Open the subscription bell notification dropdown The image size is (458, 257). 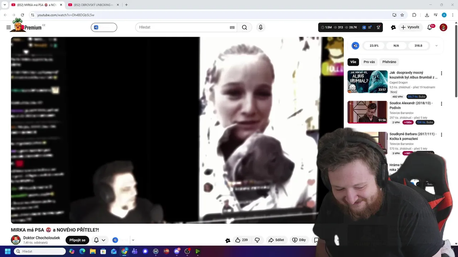click(100, 240)
